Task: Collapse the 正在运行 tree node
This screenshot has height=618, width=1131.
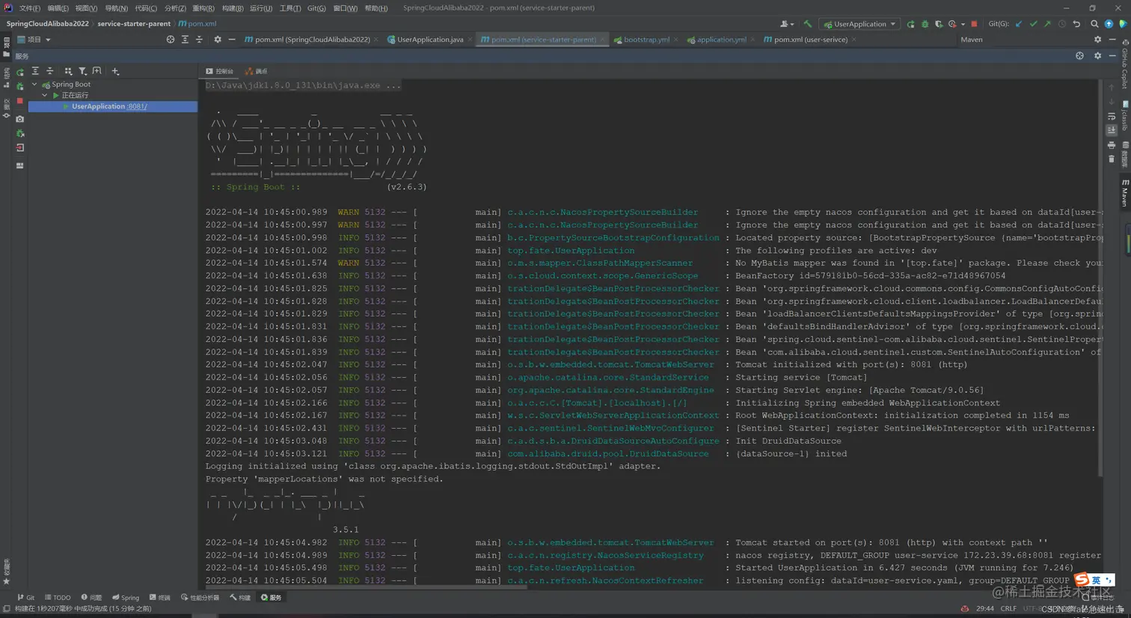Action: coord(45,96)
